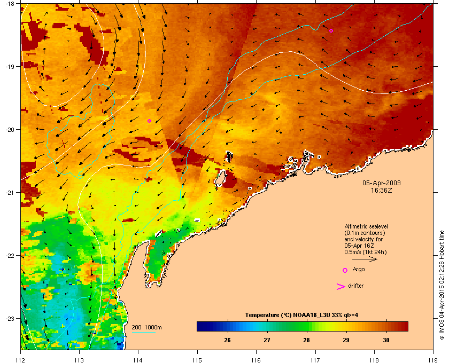Click the magenta Argo circle in the legend

click(345, 270)
